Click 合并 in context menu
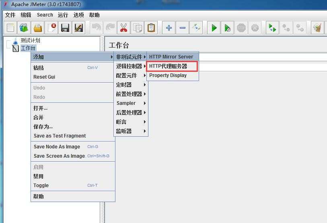This screenshot has height=223, width=327. [73, 117]
